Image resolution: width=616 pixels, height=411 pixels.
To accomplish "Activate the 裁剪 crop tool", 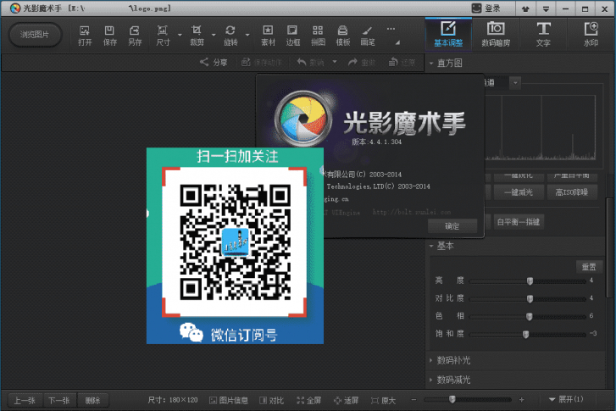I will 197,36.
